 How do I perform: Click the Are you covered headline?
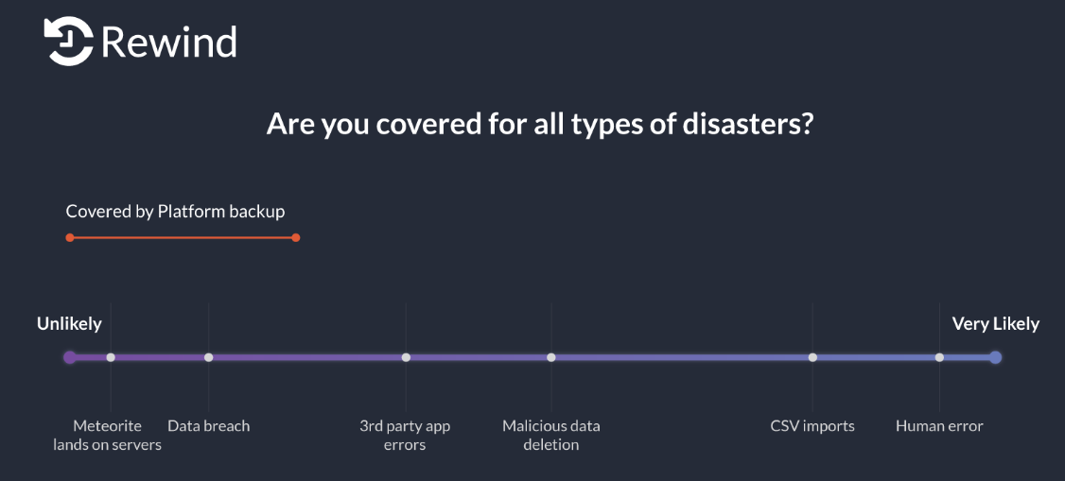coord(539,124)
